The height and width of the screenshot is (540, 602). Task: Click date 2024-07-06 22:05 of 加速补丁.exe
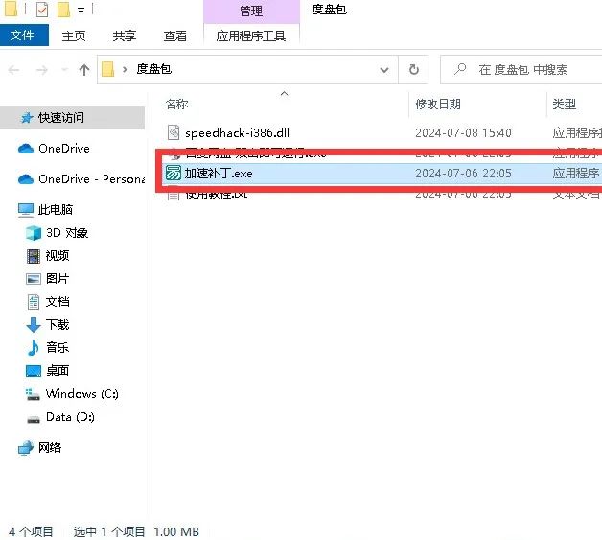[463, 174]
